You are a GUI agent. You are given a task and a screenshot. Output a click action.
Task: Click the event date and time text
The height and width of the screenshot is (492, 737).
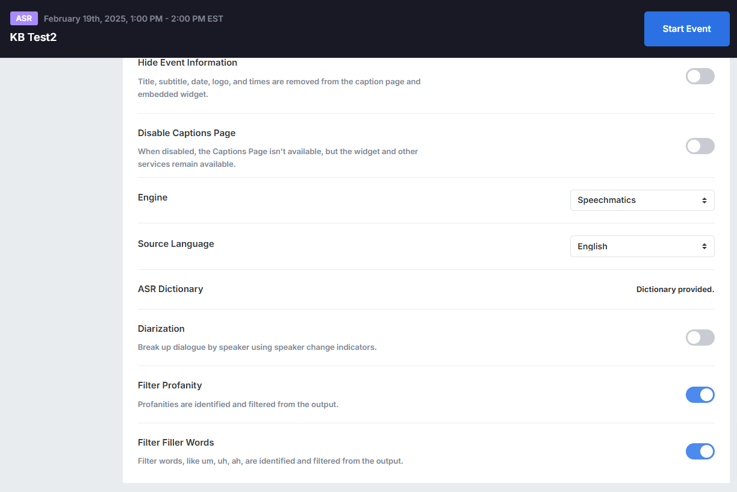pyautogui.click(x=133, y=18)
